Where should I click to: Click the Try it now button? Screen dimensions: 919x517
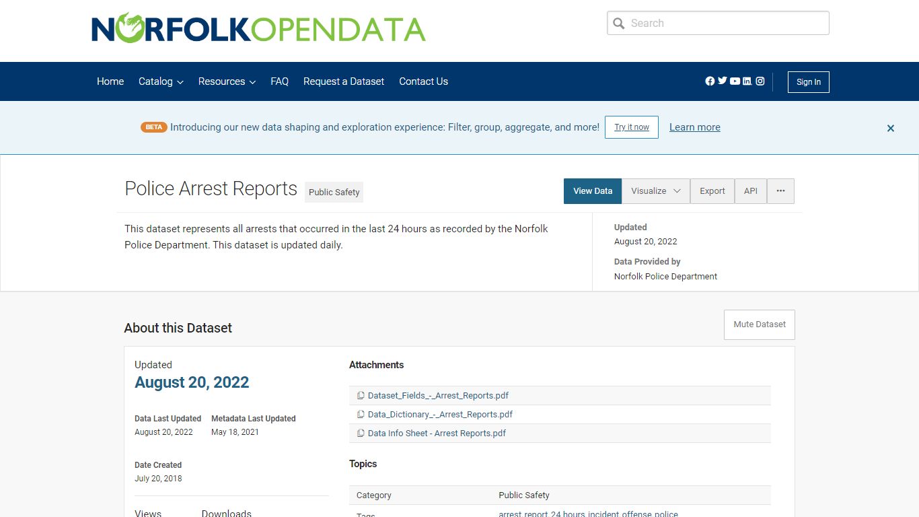[632, 127]
